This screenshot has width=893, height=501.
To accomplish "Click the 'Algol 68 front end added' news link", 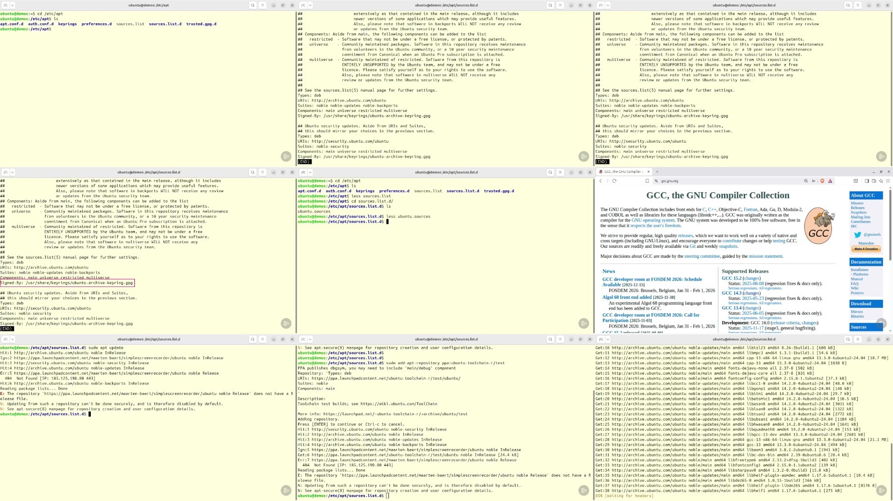I will pyautogui.click(x=627, y=297).
